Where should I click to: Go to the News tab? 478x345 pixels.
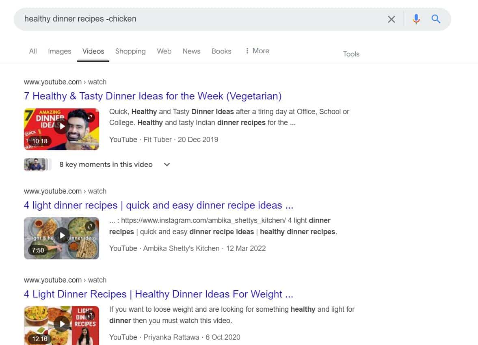click(x=191, y=51)
